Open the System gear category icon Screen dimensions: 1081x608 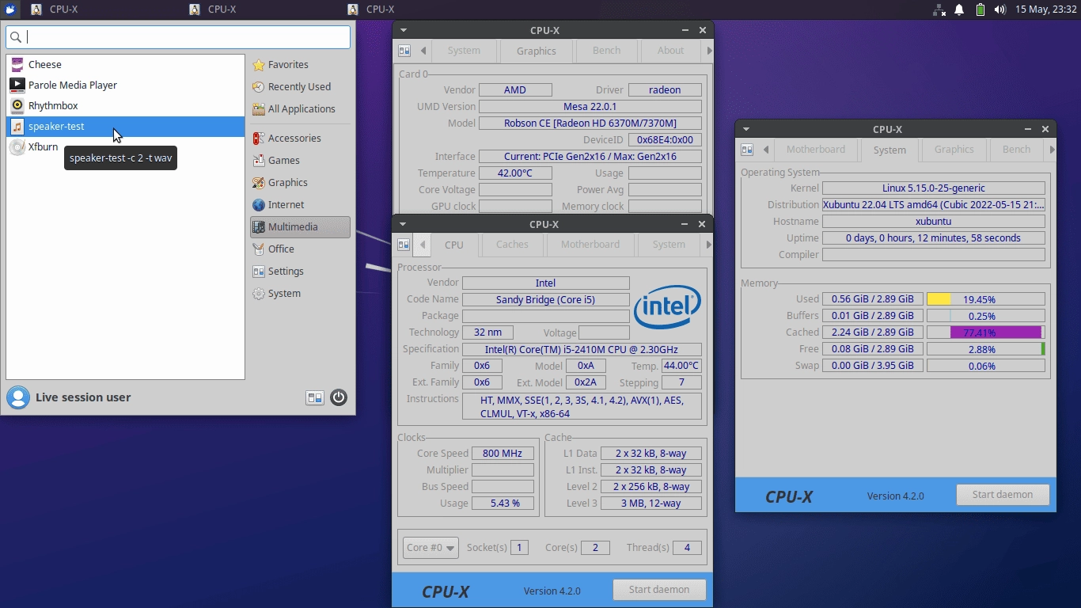(x=258, y=294)
